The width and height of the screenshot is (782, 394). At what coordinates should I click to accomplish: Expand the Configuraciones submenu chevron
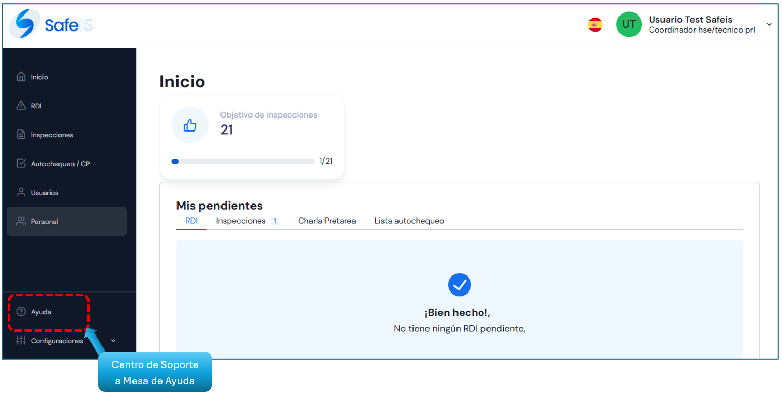(114, 341)
